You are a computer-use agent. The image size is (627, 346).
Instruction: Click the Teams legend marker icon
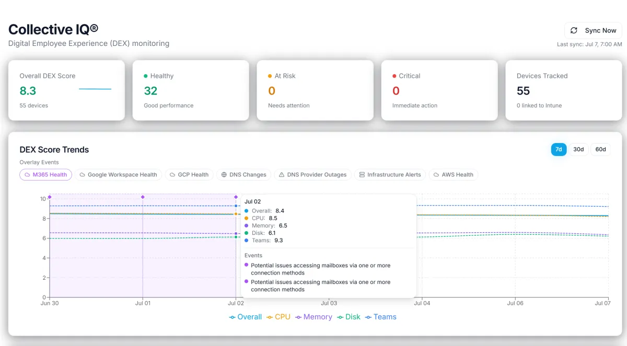click(x=368, y=317)
